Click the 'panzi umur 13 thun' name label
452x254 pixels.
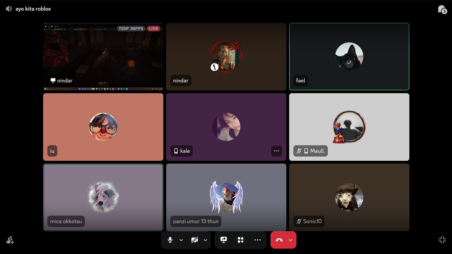196,221
